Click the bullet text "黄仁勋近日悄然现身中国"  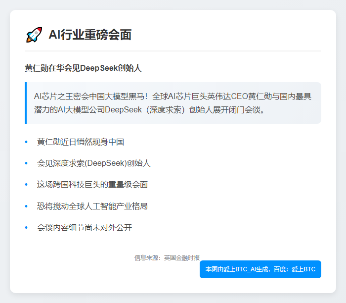81,142
